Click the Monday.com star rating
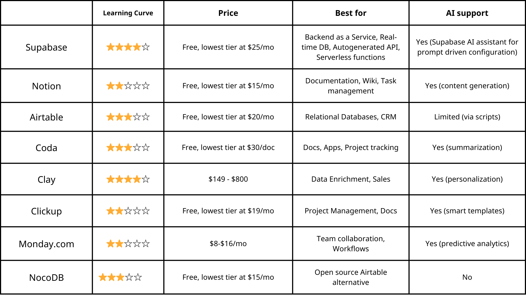526x295 pixels. 128,243
